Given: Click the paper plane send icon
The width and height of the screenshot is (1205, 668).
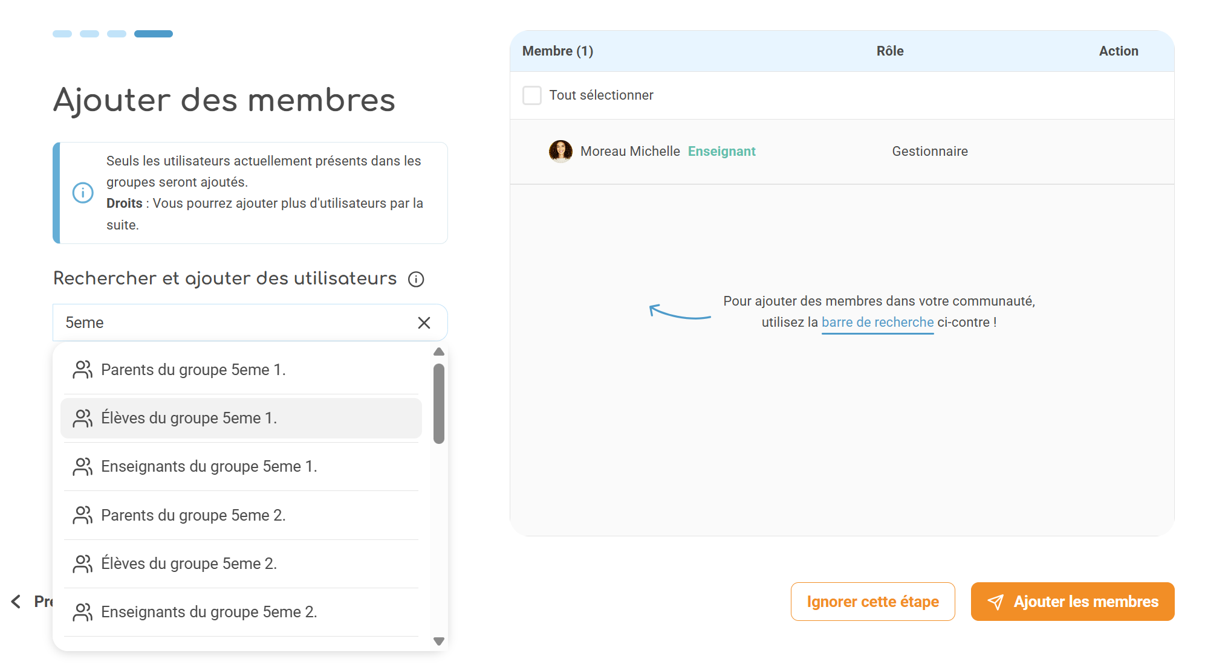Looking at the screenshot, I should point(995,602).
